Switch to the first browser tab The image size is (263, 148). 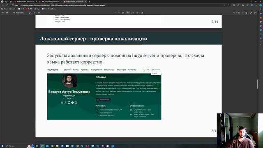(x=25, y=2)
